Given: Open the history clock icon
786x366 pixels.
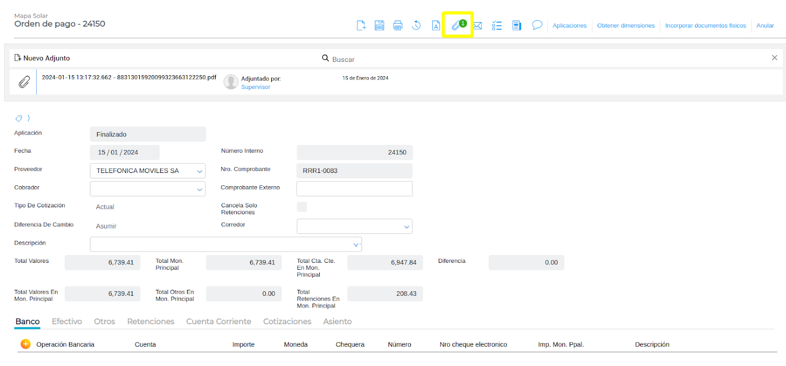Looking at the screenshot, I should pyautogui.click(x=417, y=26).
